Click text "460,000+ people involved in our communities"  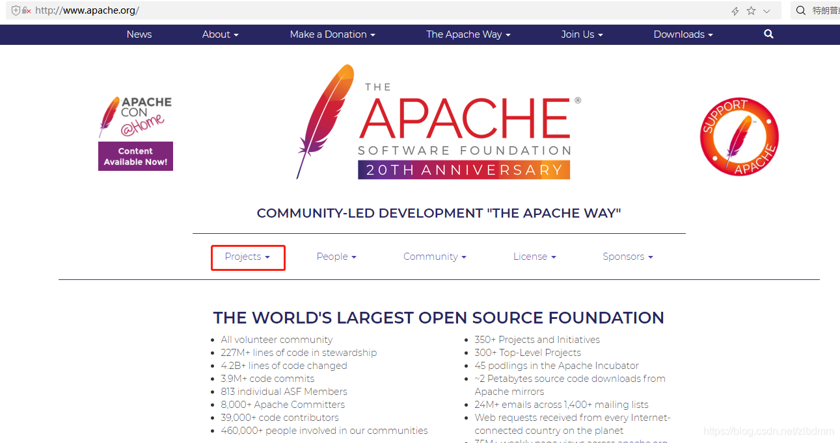pos(324,431)
